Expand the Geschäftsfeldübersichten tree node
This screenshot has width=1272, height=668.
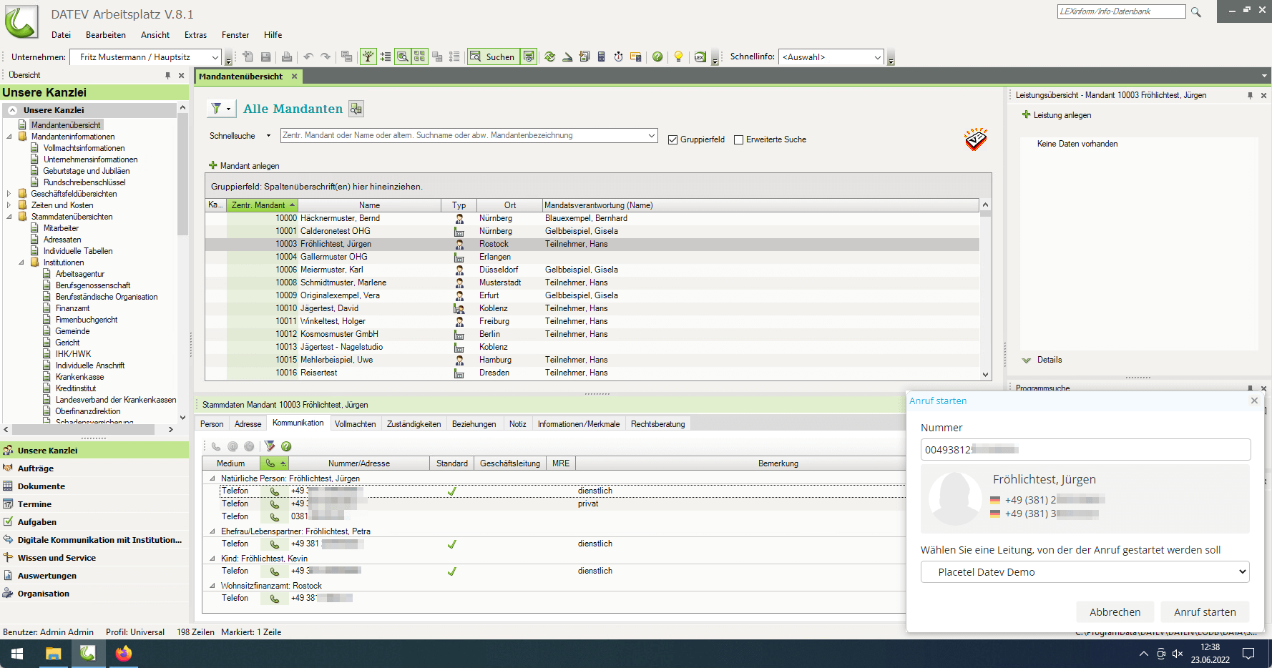click(9, 194)
